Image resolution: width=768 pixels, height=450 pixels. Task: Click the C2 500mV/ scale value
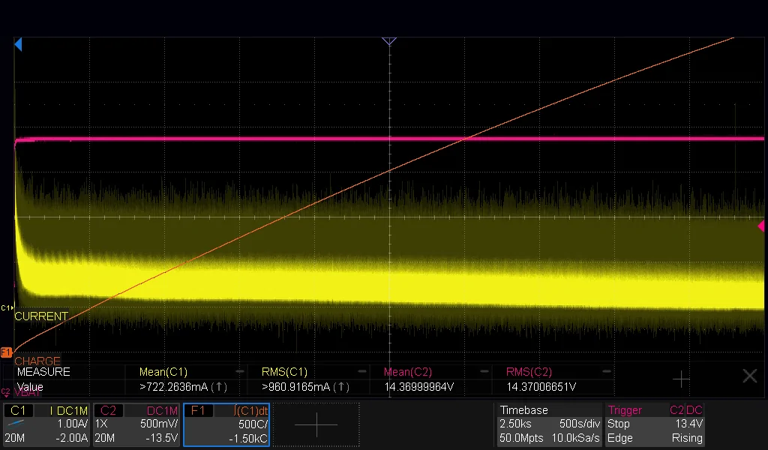159,424
